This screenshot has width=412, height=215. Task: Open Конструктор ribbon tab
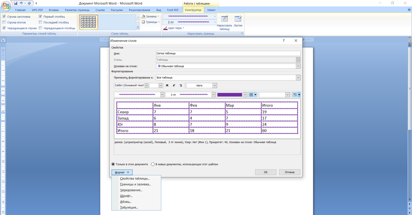coord(193,10)
